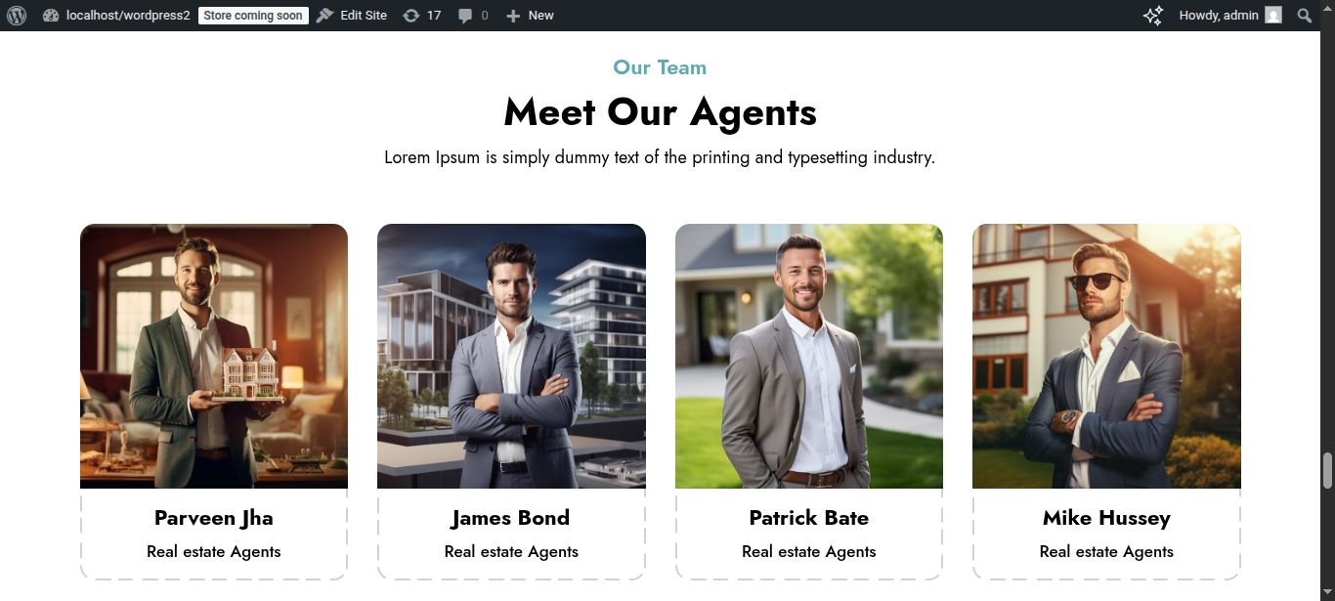Click the Edit Site brush icon
Viewport: 1335px width, 601px height.
(x=325, y=16)
